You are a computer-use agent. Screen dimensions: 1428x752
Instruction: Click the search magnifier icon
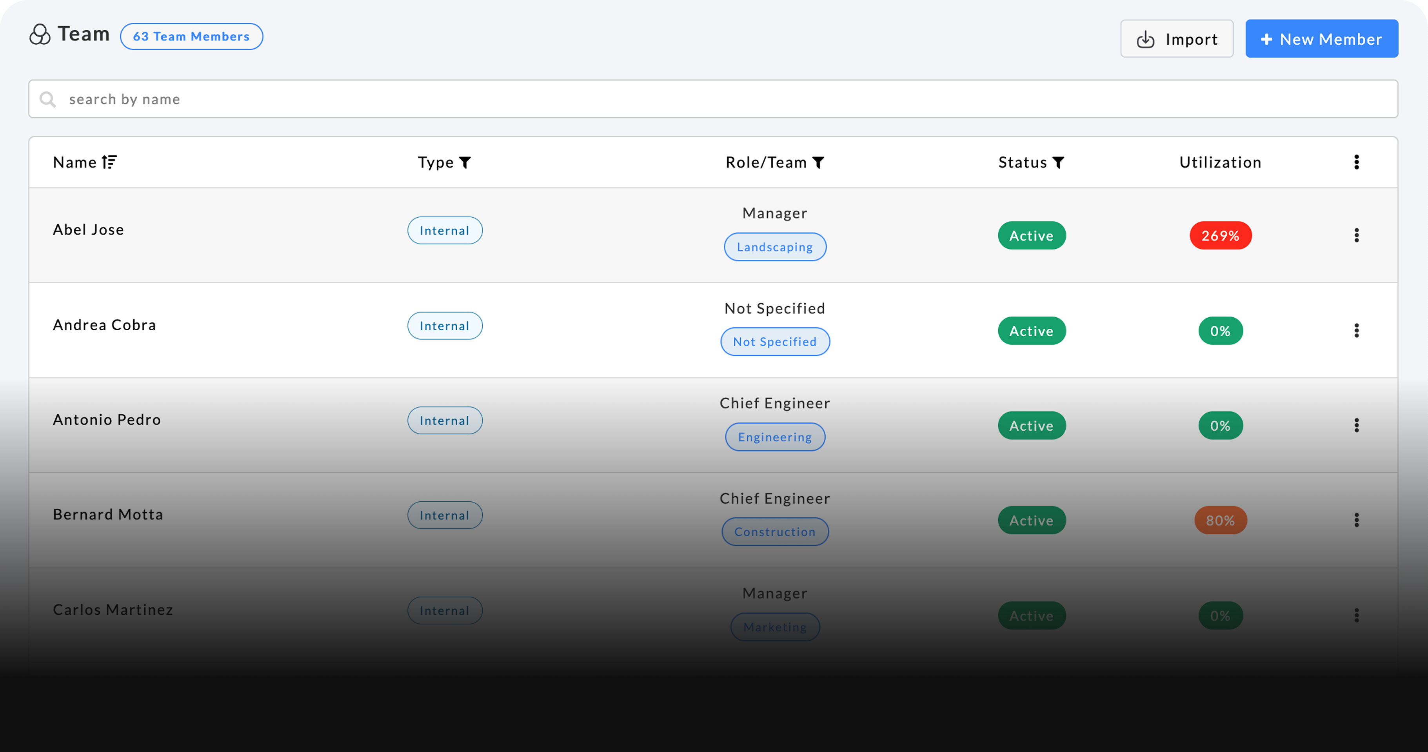48,99
